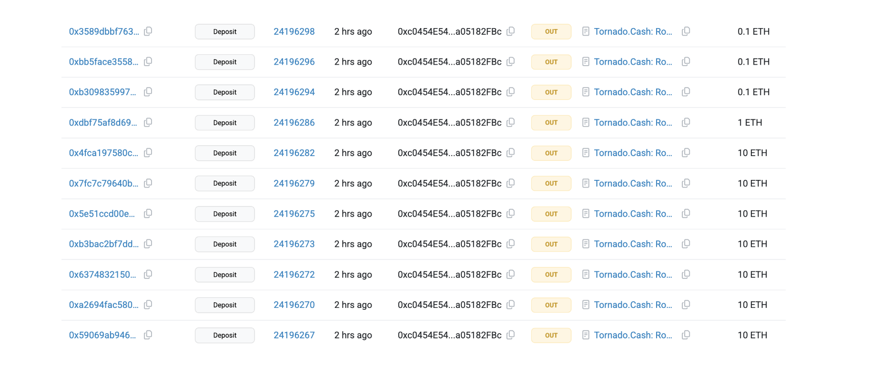
Task: Click the contract icon on block 24196282 row
Action: 585,153
